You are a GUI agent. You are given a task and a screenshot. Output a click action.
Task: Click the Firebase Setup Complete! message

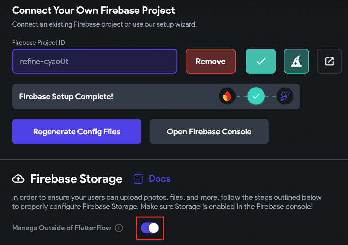66,96
